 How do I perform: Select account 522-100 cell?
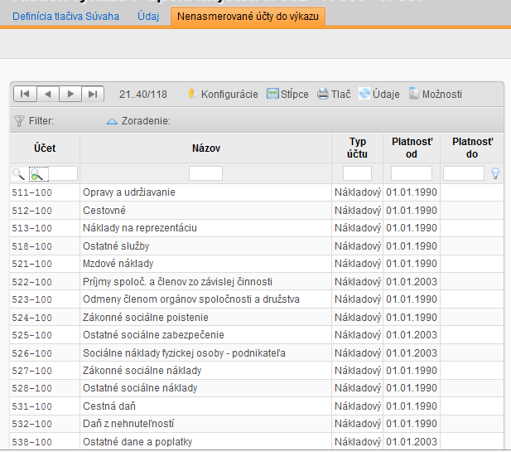click(x=45, y=282)
